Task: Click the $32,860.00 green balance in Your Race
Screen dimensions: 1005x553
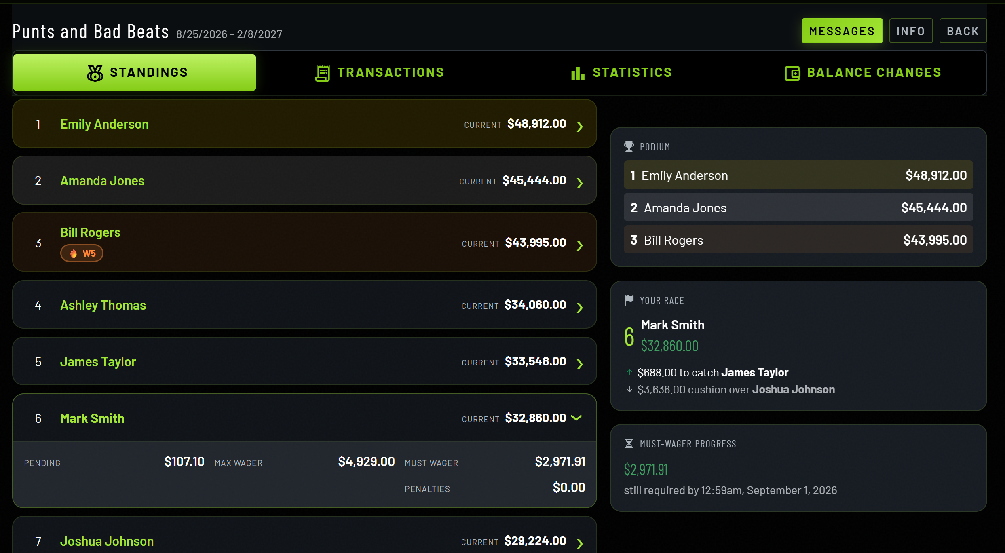Action: (x=669, y=346)
